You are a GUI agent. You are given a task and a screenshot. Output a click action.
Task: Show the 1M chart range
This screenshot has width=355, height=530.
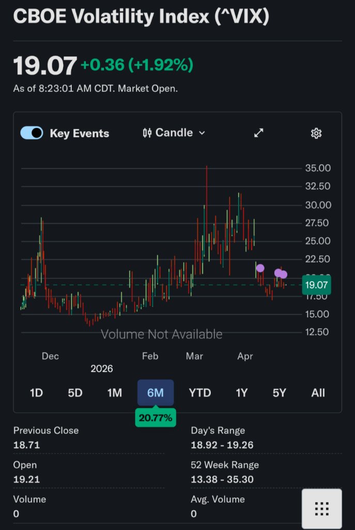point(115,393)
